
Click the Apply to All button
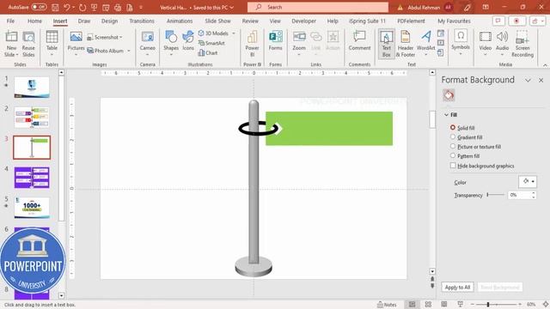(457, 288)
